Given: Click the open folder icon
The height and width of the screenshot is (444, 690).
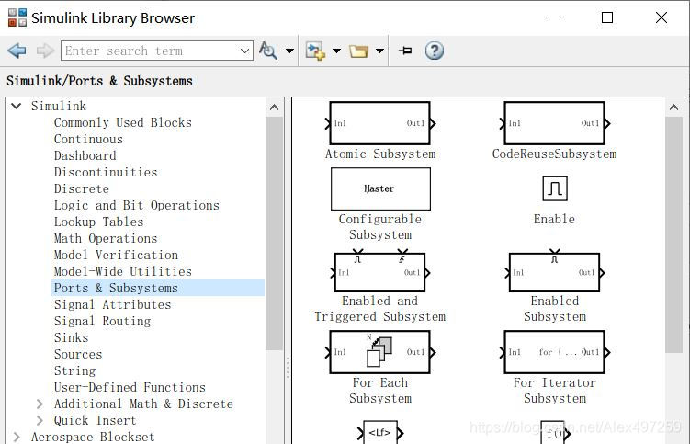Looking at the screenshot, I should (358, 51).
